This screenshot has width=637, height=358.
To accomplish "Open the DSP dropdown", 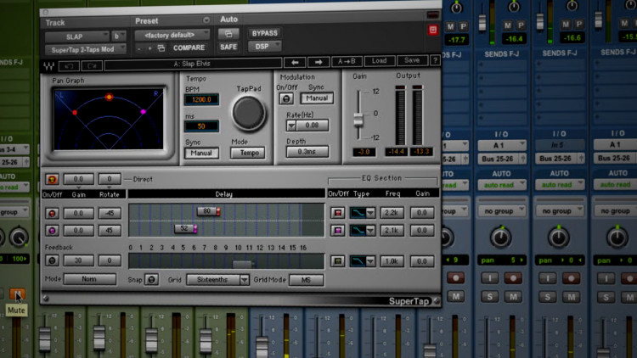I will click(x=264, y=47).
